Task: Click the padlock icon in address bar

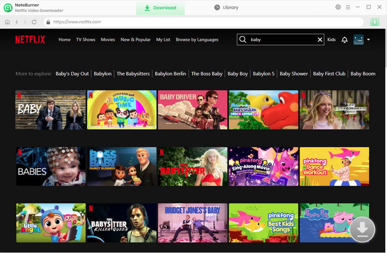Action: 49,22
